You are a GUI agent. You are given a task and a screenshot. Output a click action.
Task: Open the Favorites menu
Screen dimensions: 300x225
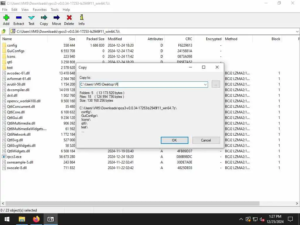point(40,10)
